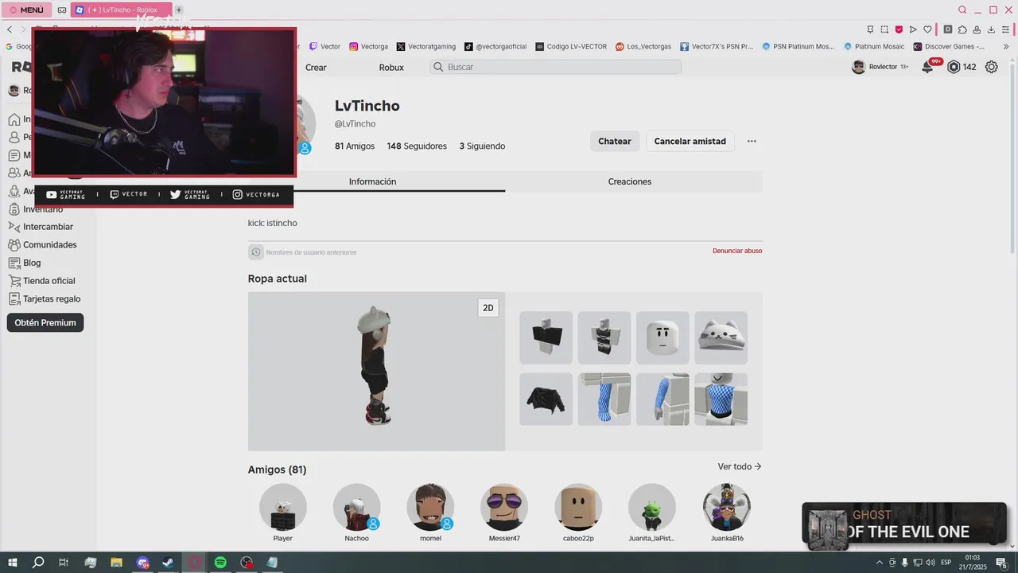Click the Cancelar amistad button
This screenshot has height=573, width=1018.
click(690, 141)
